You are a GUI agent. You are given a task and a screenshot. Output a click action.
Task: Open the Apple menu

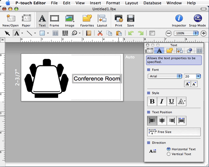pos(8,3)
